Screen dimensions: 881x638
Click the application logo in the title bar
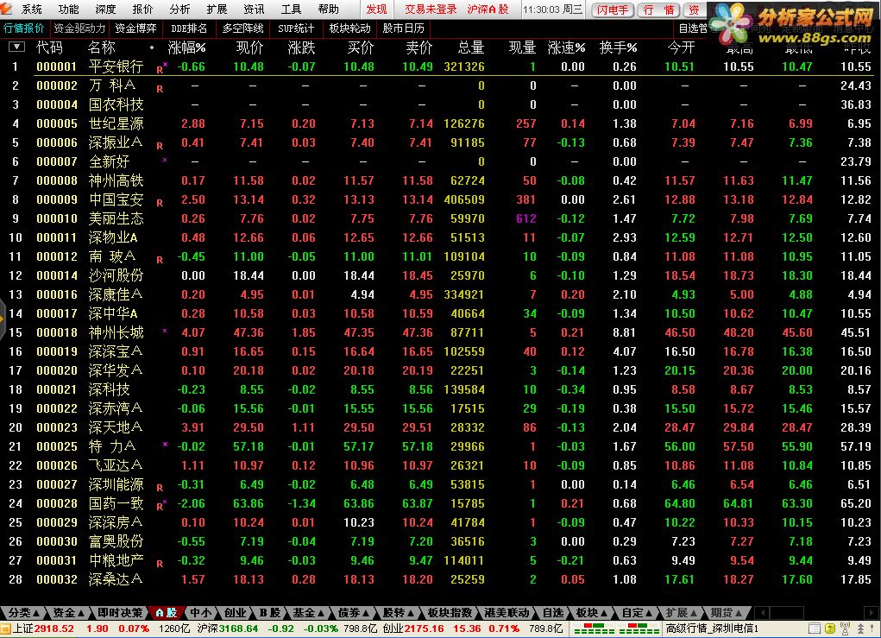pyautogui.click(x=6, y=8)
